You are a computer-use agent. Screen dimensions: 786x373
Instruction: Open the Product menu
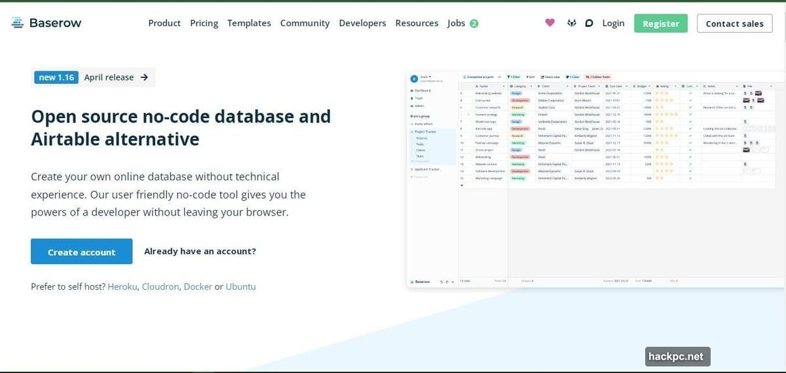click(x=164, y=23)
